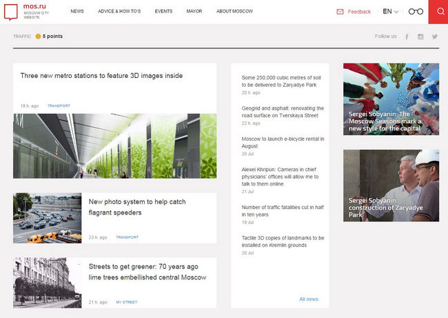Click the My Street category tag
Image resolution: width=448 pixels, height=318 pixels.
click(x=126, y=302)
